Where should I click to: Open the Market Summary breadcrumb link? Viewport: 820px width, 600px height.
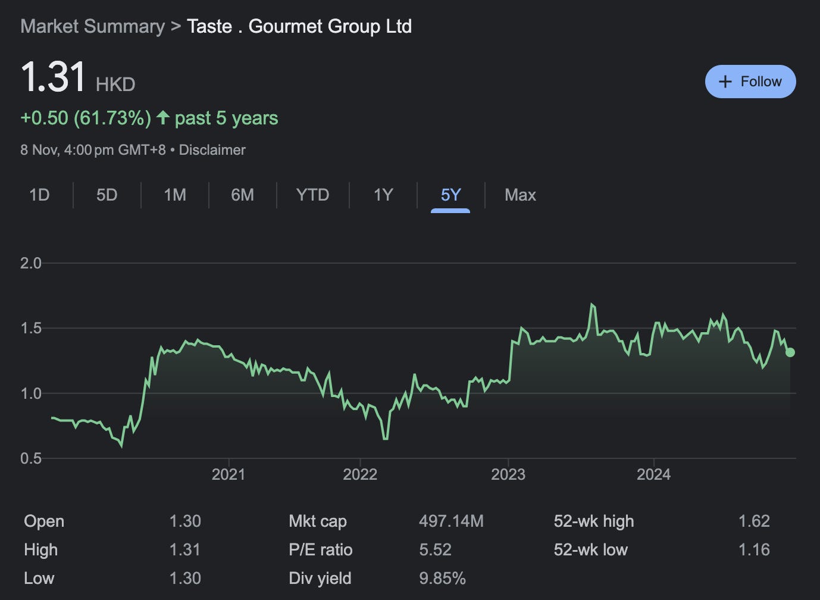[92, 26]
